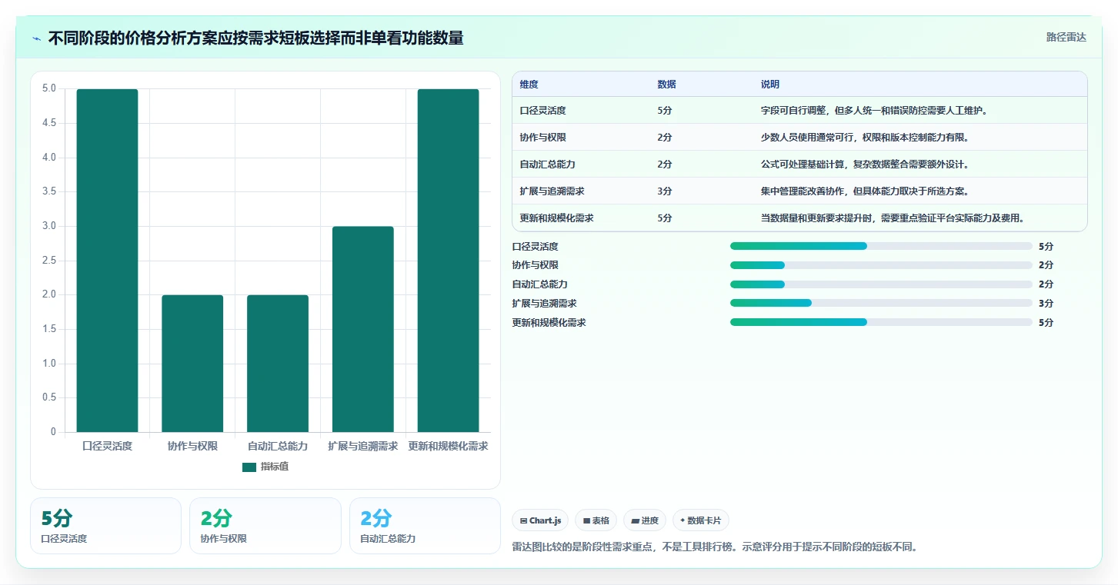Click the description starting 少数人员使用通常可行

tap(864, 138)
